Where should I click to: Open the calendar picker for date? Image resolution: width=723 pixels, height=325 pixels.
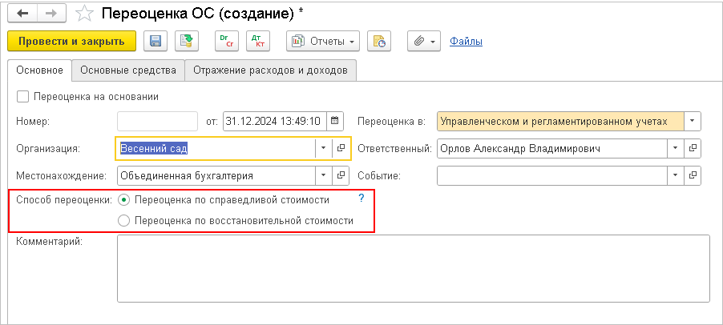pos(335,122)
